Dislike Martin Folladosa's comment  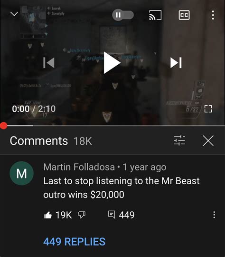pos(82,215)
